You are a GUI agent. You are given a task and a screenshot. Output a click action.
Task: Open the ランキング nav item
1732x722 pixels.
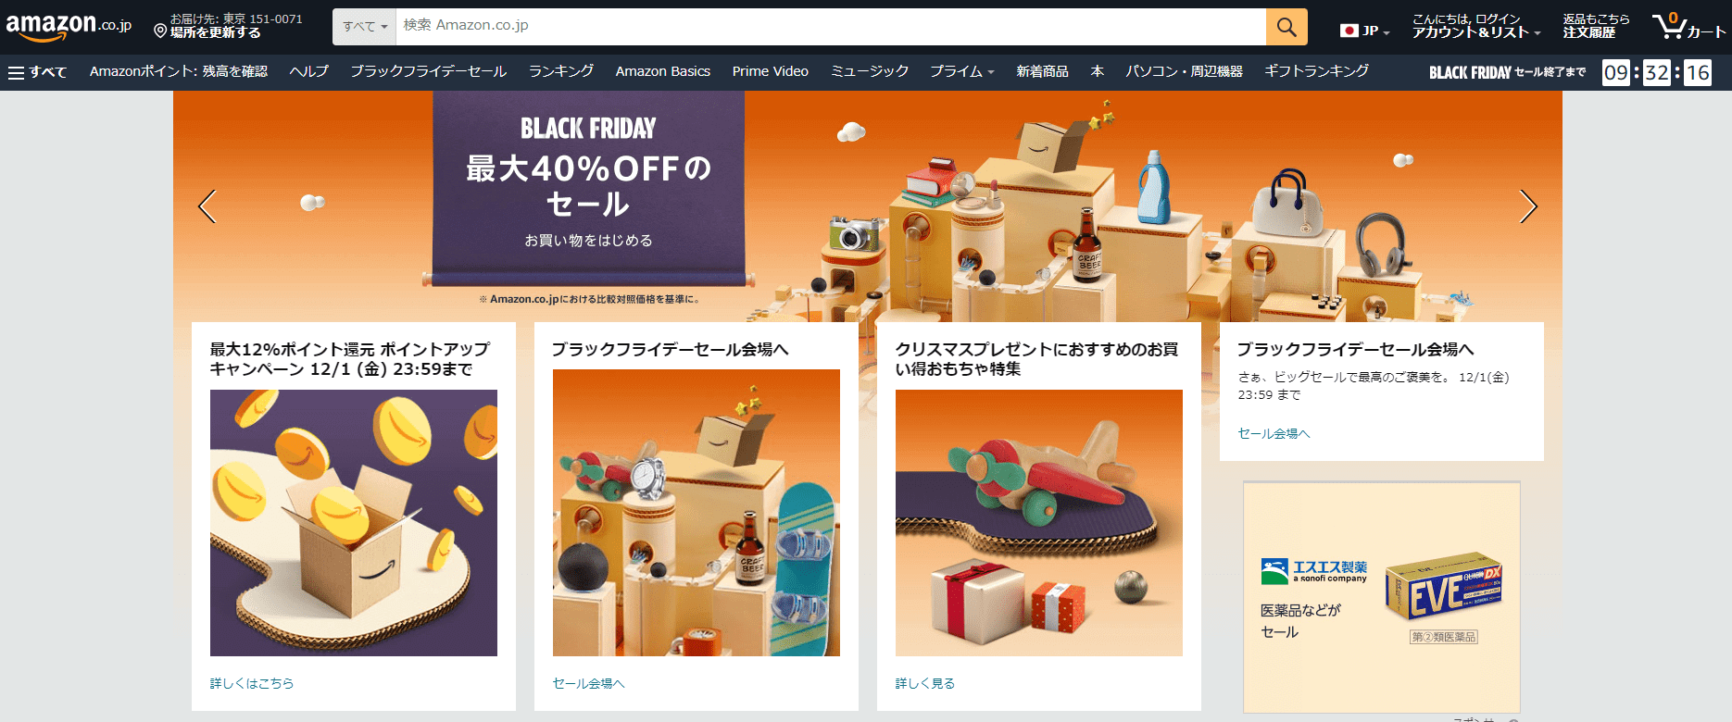click(561, 71)
